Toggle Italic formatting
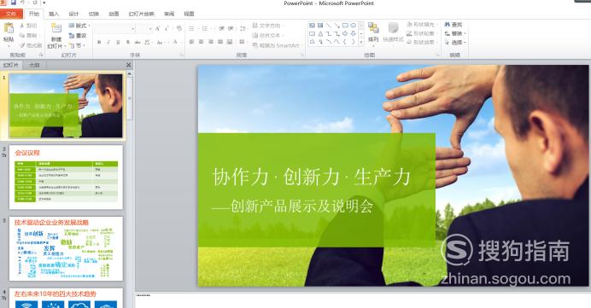 [108, 42]
